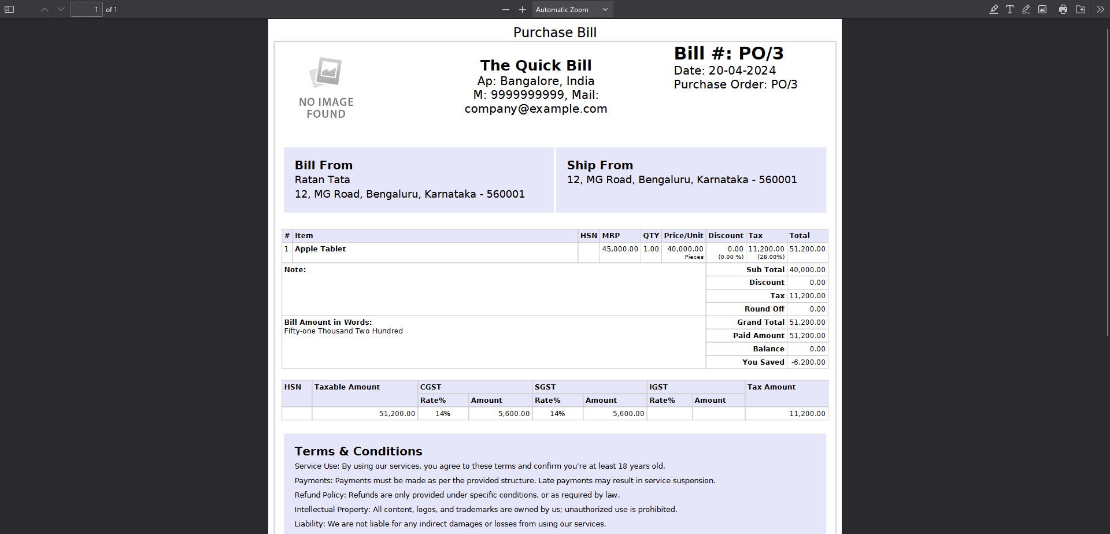Click the page number input field
This screenshot has width=1110, height=534.
click(x=87, y=9)
